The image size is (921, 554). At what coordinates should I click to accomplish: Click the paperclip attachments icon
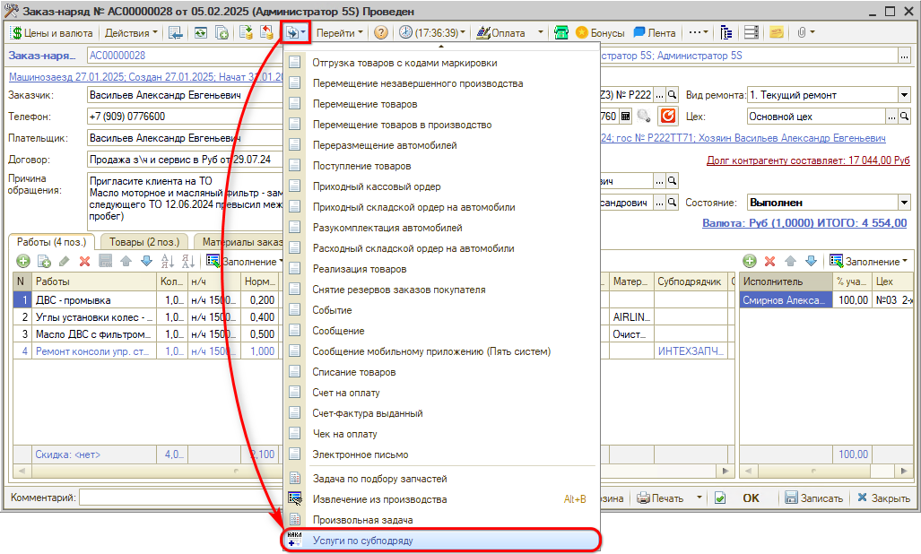tap(799, 32)
